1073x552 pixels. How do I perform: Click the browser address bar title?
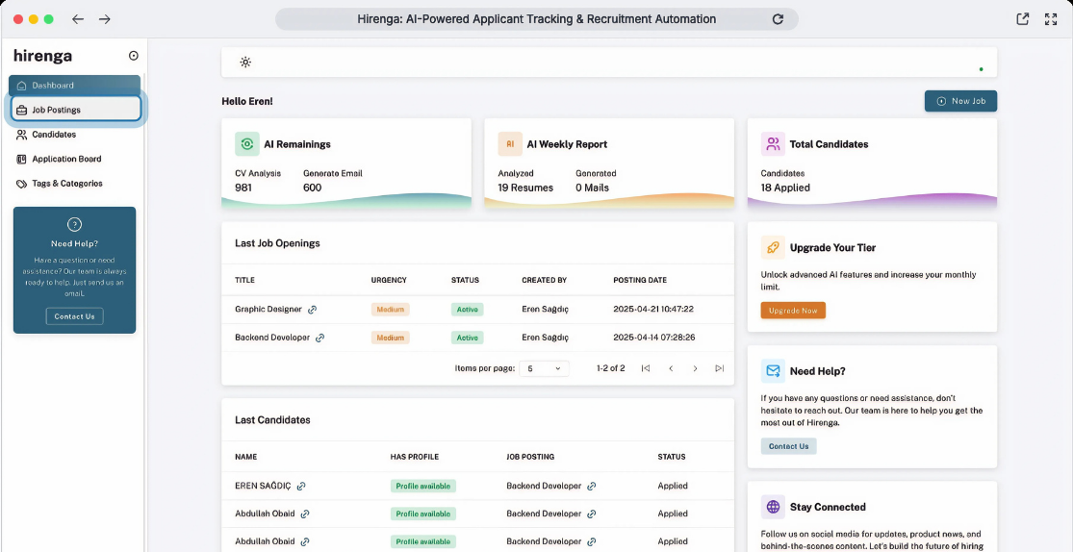[x=537, y=19]
